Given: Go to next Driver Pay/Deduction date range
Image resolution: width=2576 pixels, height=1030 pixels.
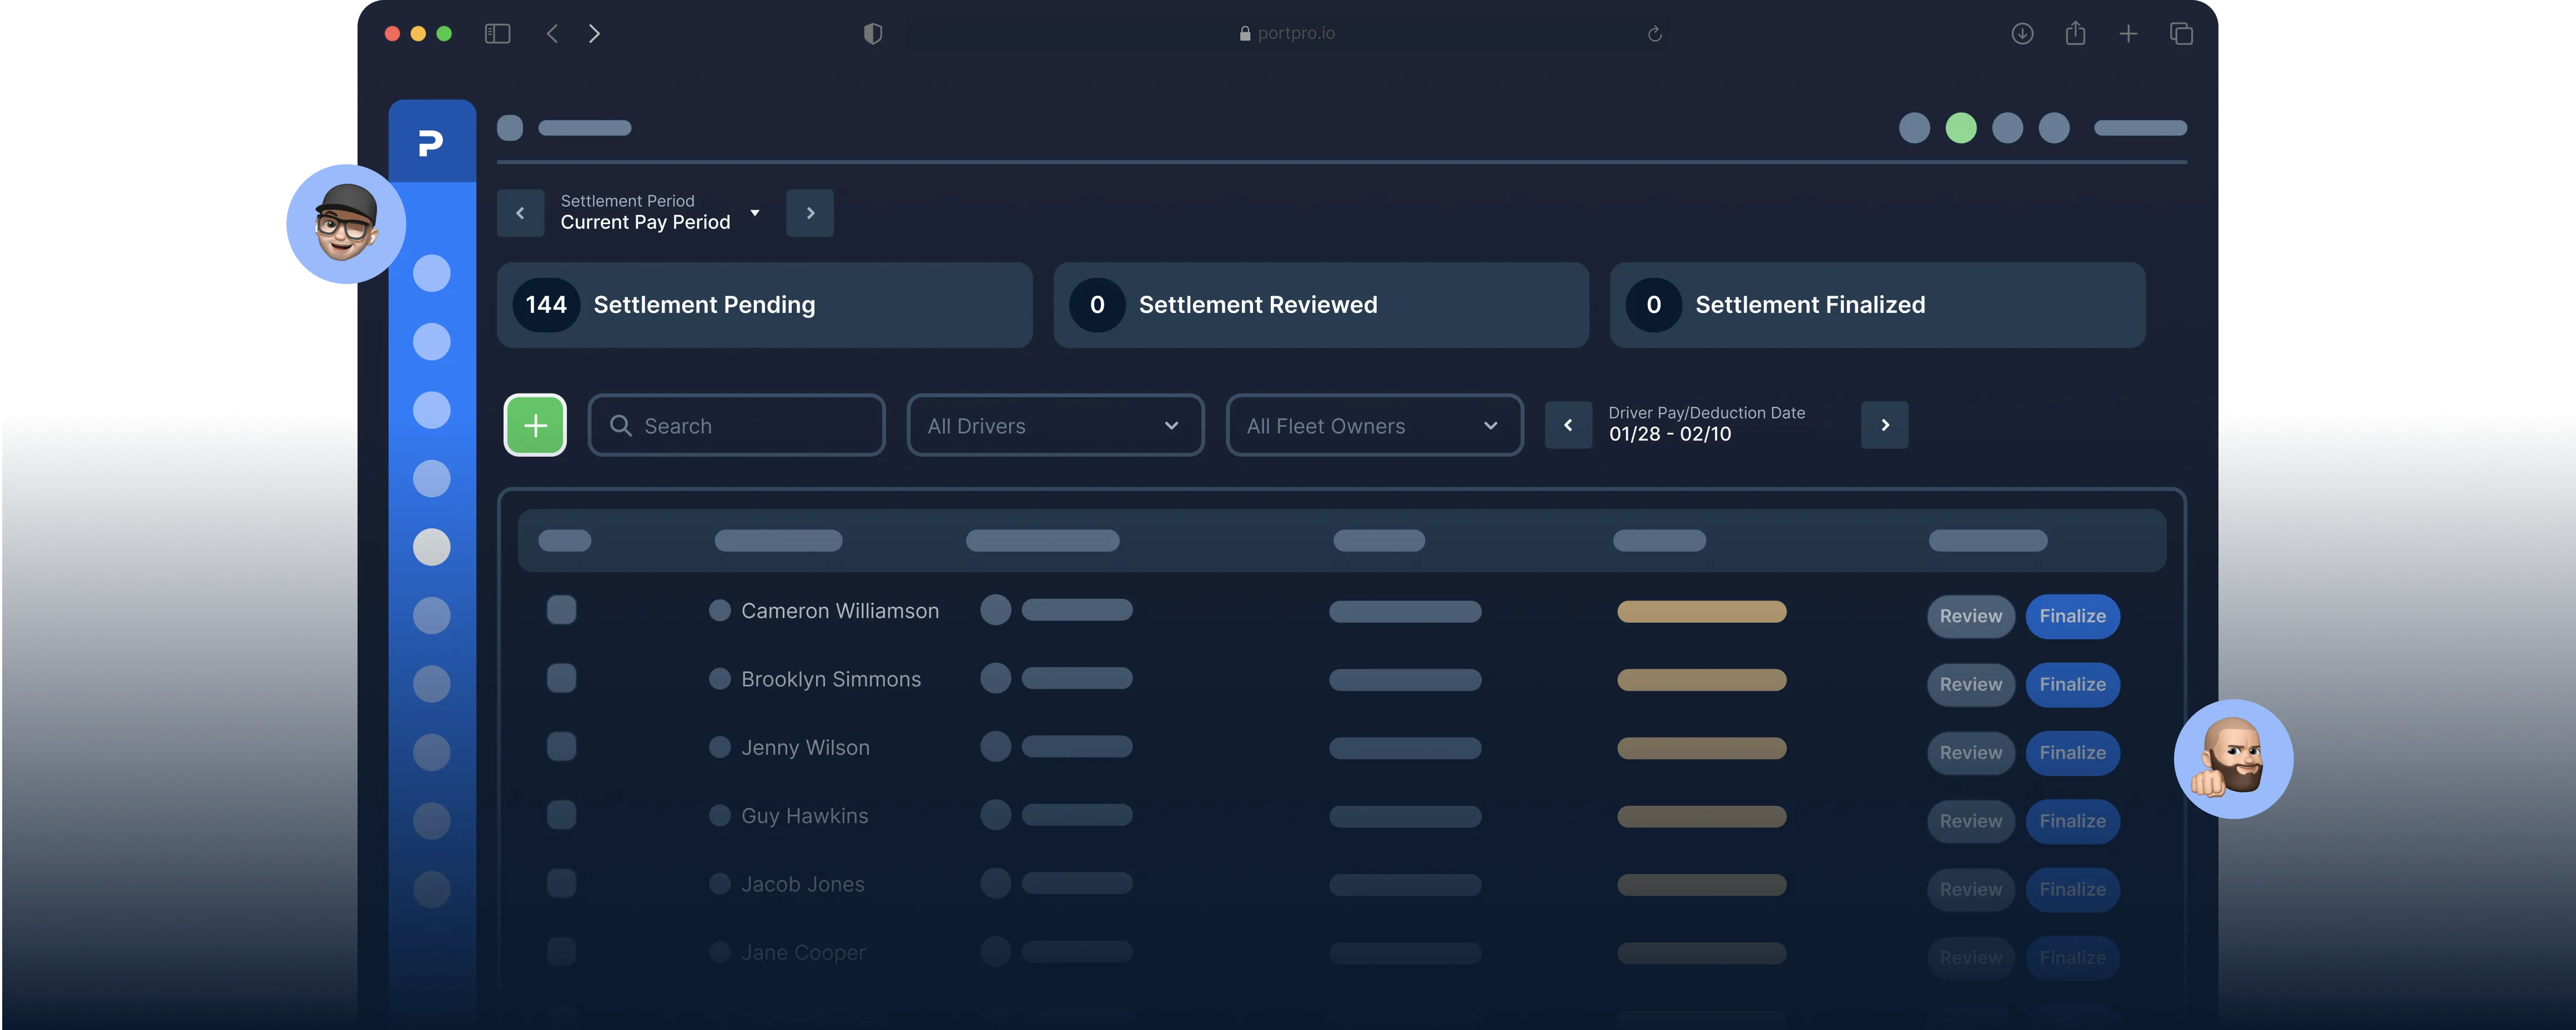Looking at the screenshot, I should coord(1884,425).
